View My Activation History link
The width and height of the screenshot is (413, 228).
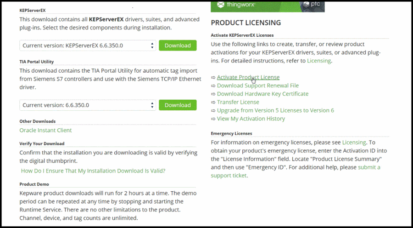click(251, 119)
